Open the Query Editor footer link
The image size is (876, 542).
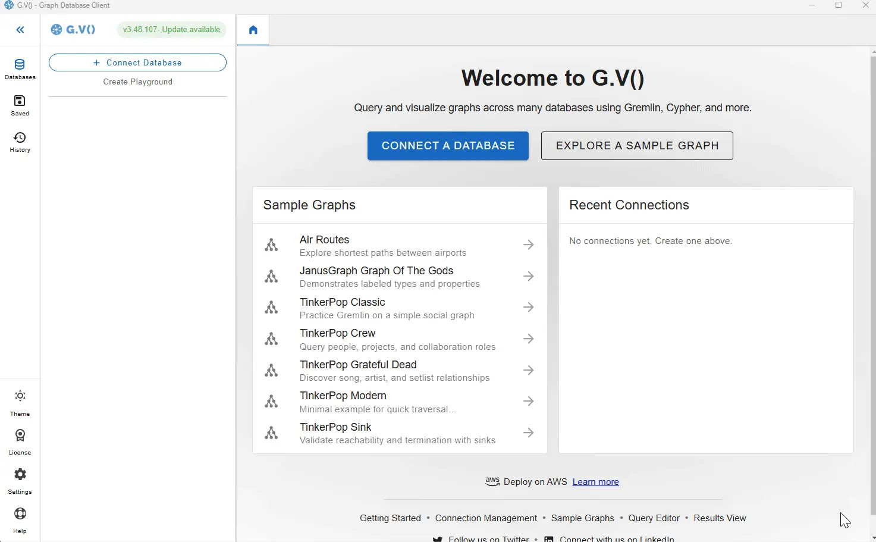(654, 518)
